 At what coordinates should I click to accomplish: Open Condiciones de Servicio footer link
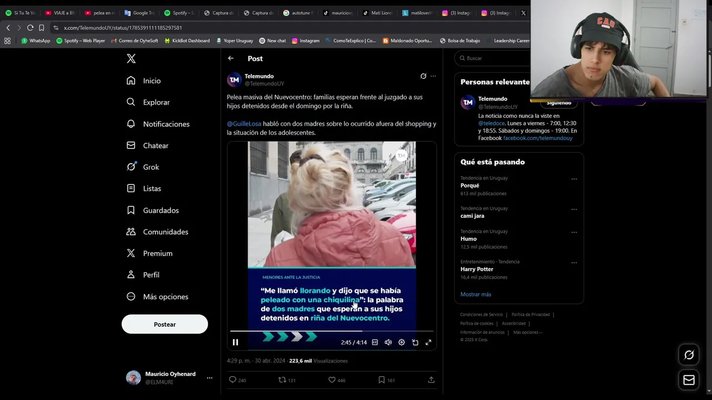point(481,314)
